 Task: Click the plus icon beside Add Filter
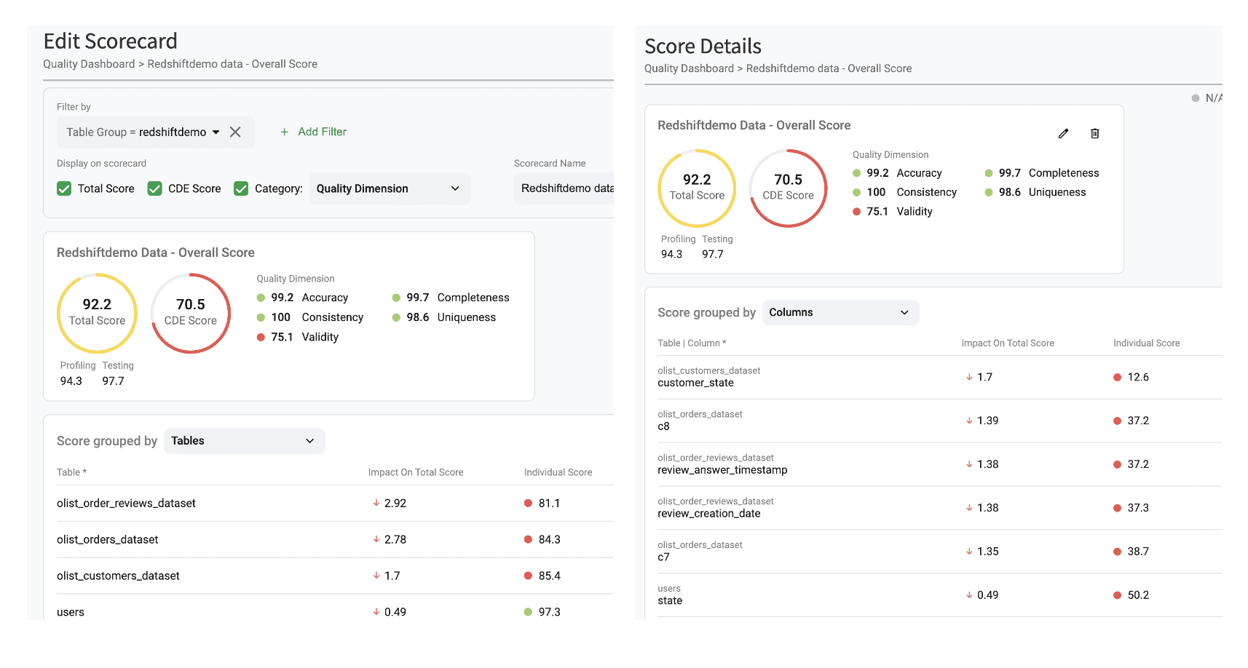tap(285, 132)
